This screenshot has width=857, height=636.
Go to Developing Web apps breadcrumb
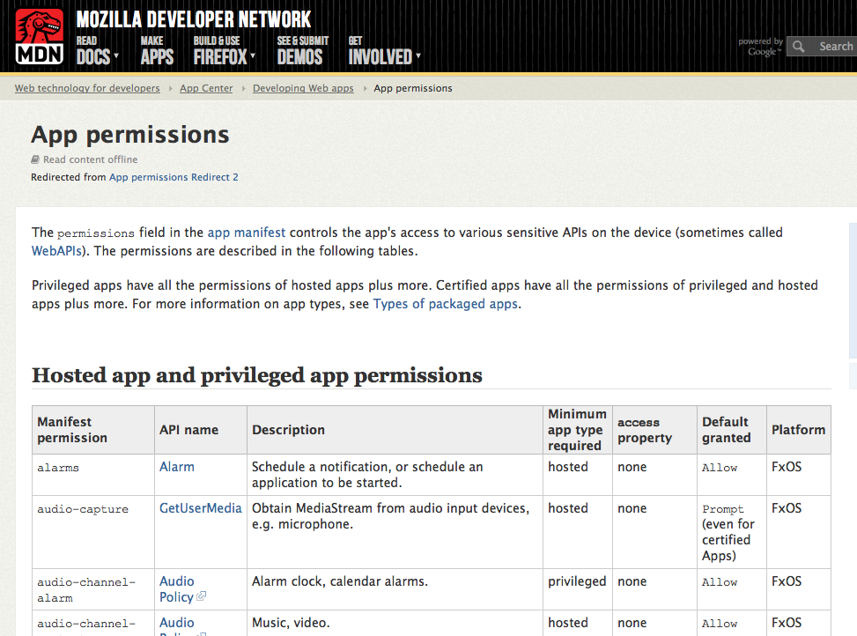point(303,88)
